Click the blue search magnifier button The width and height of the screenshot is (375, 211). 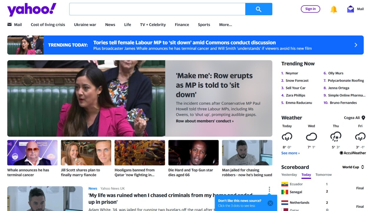coord(259,9)
